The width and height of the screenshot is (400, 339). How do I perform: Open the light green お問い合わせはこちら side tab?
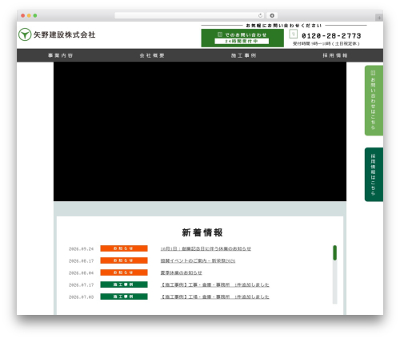click(x=374, y=100)
